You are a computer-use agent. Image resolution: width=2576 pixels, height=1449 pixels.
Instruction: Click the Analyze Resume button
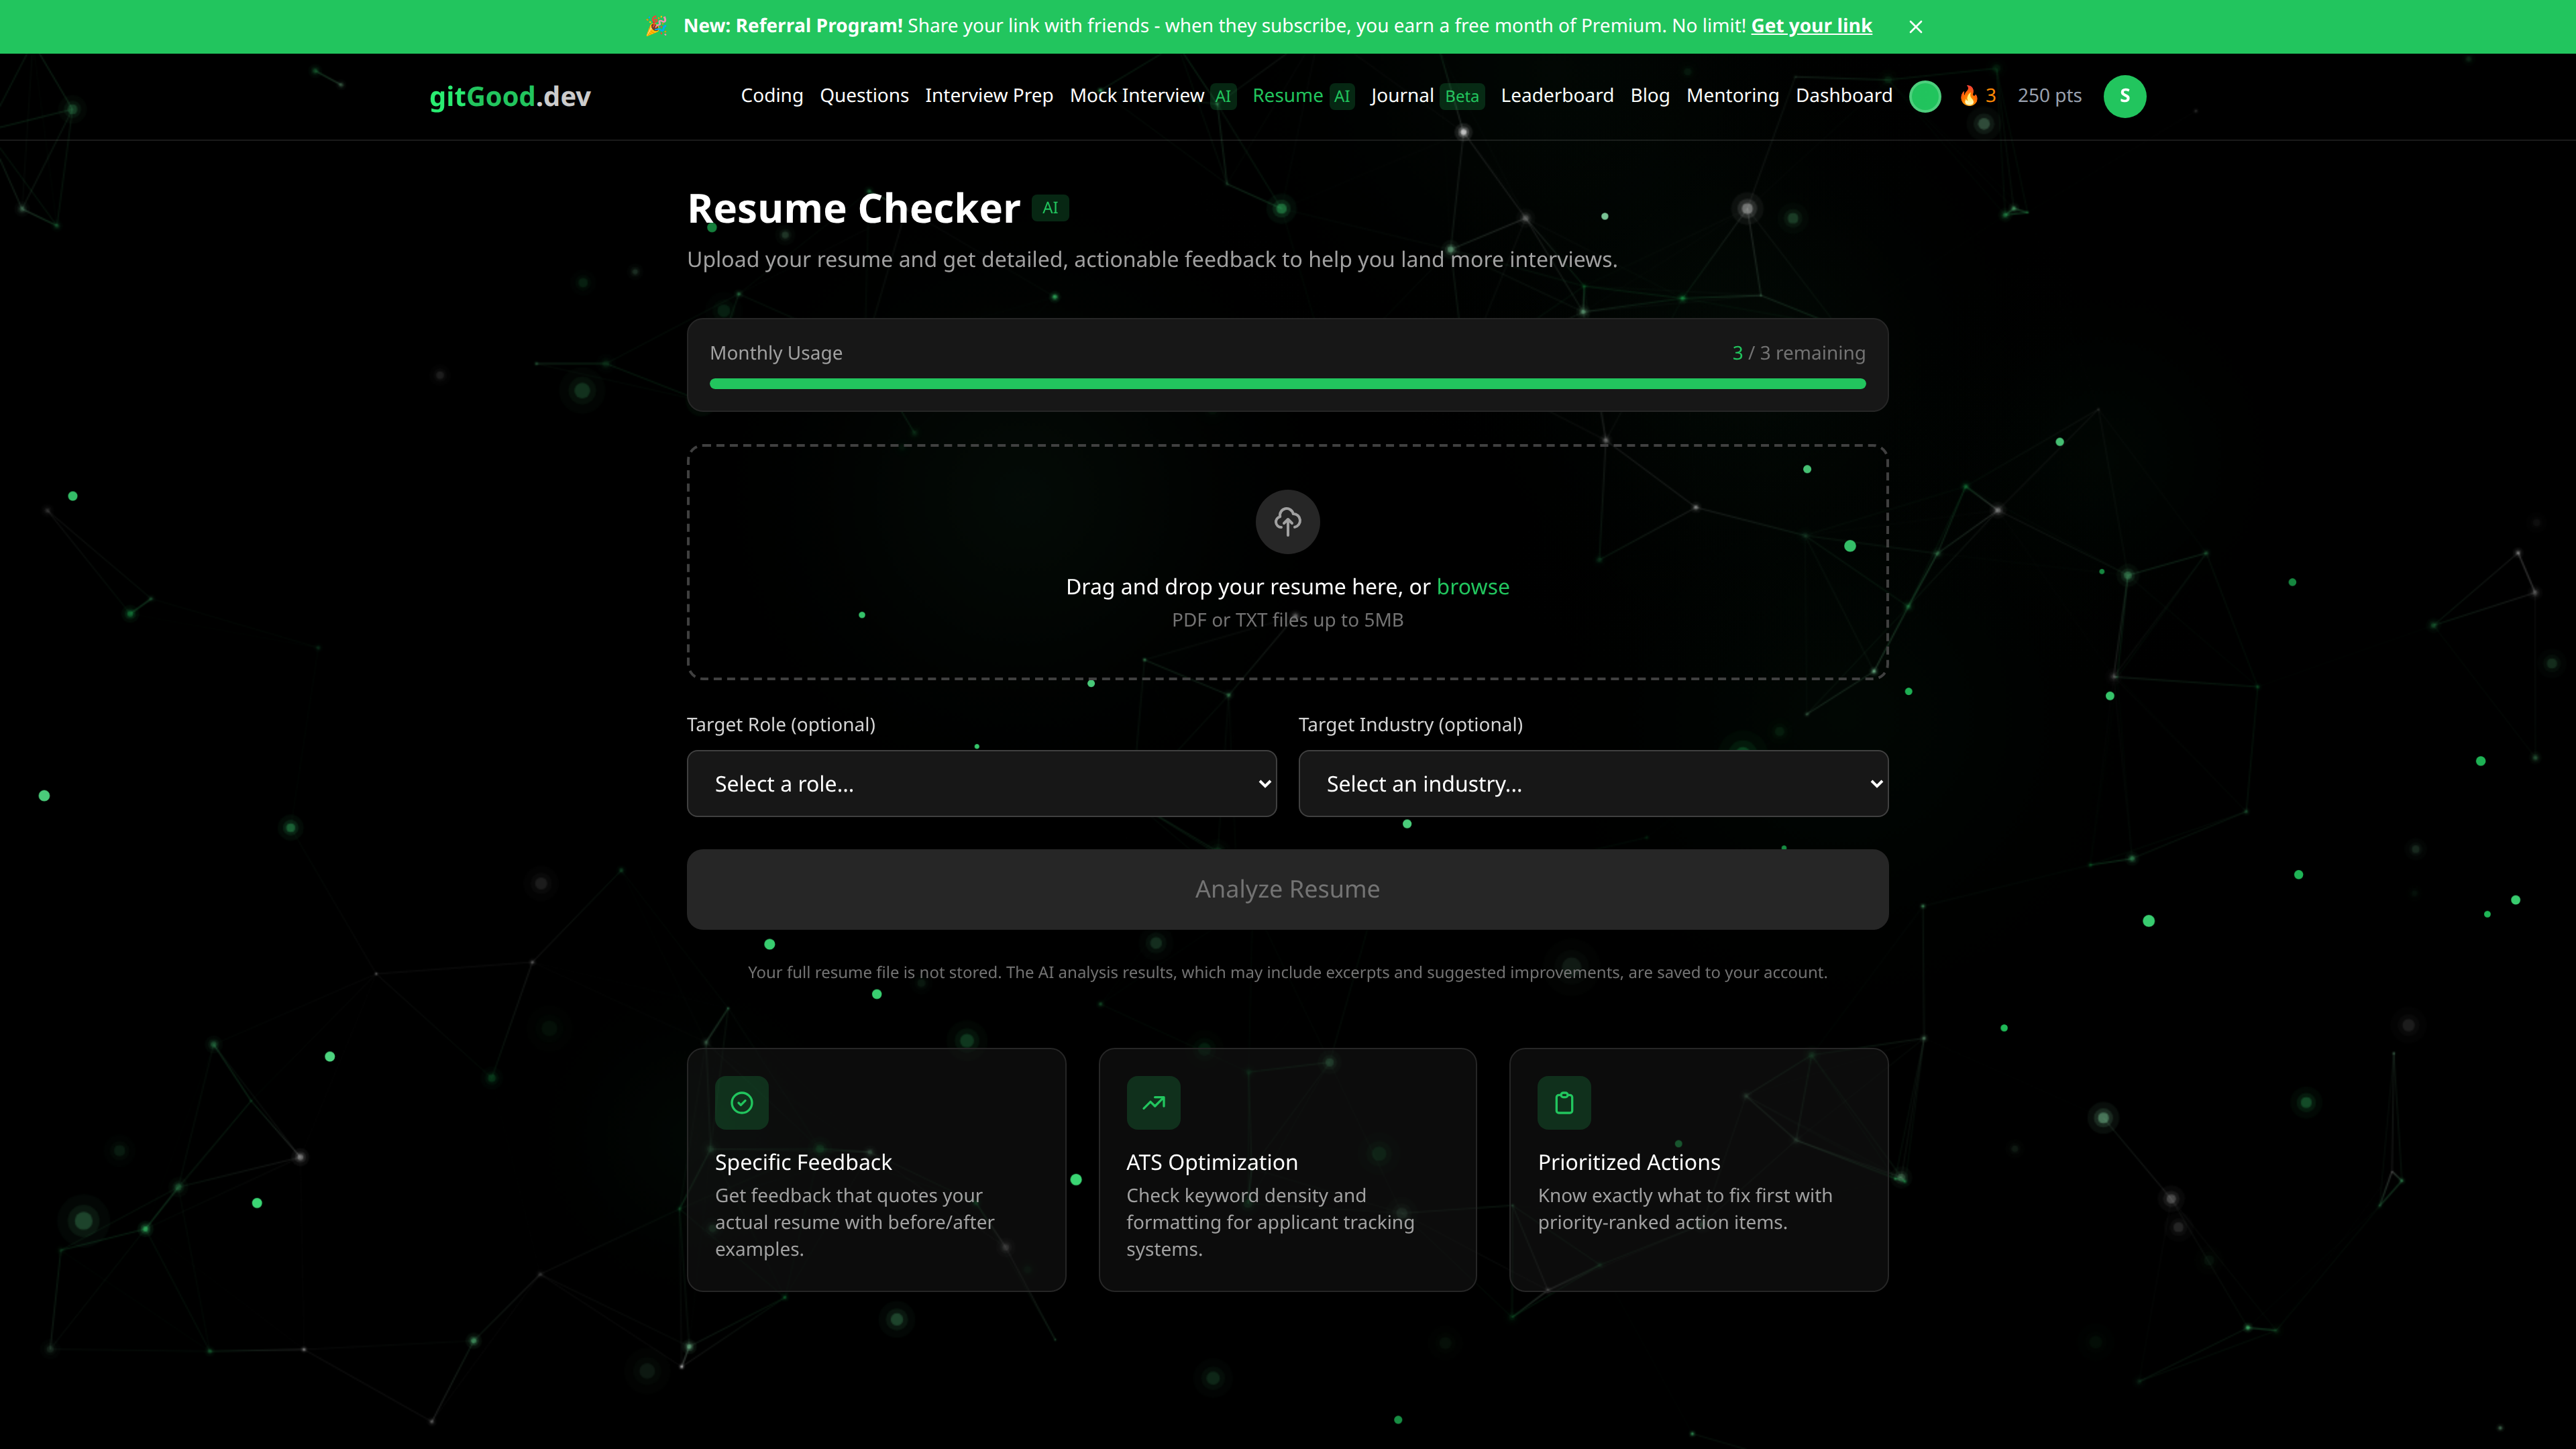pos(1286,889)
